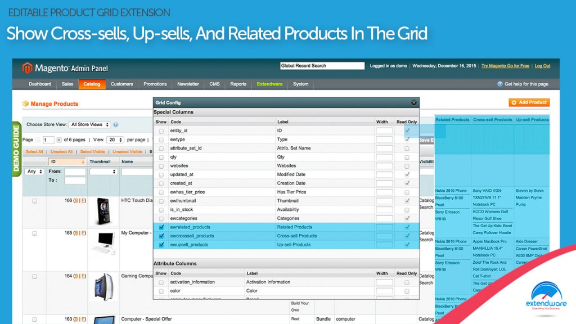Uncheck Show for ewupsell_products

click(161, 245)
